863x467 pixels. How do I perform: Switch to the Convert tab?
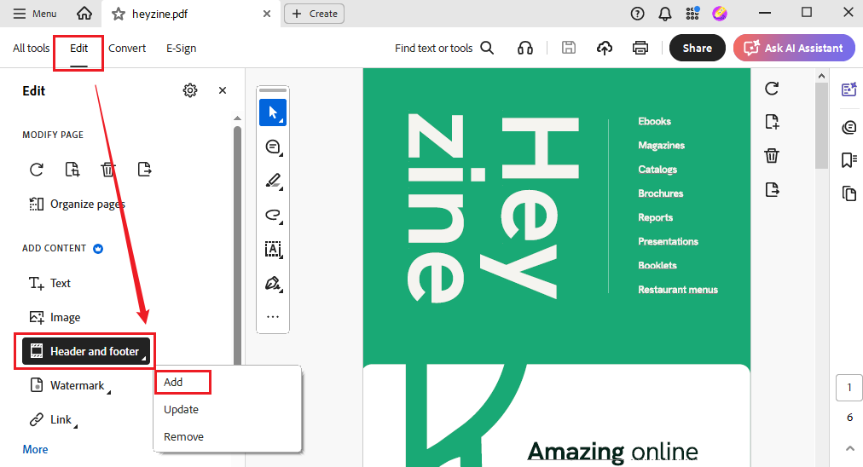[126, 48]
